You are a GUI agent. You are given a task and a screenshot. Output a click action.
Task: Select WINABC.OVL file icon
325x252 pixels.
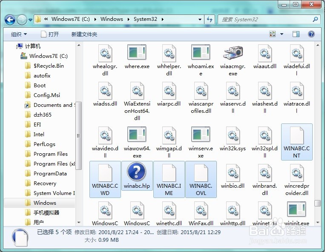pos(201,173)
